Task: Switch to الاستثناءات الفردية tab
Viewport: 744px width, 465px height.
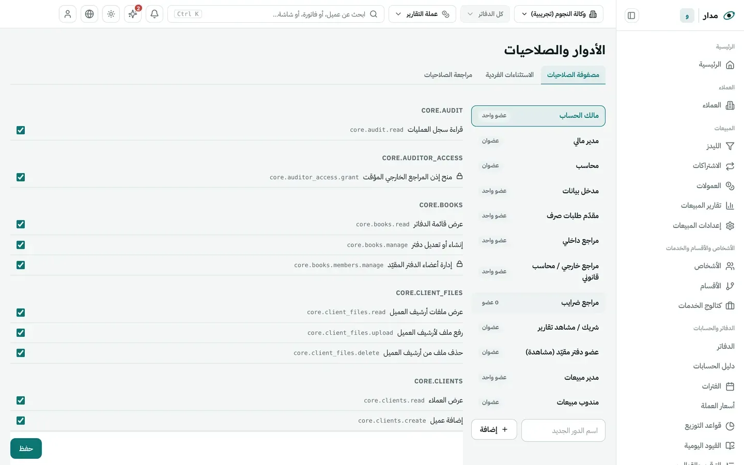Action: tap(509, 75)
